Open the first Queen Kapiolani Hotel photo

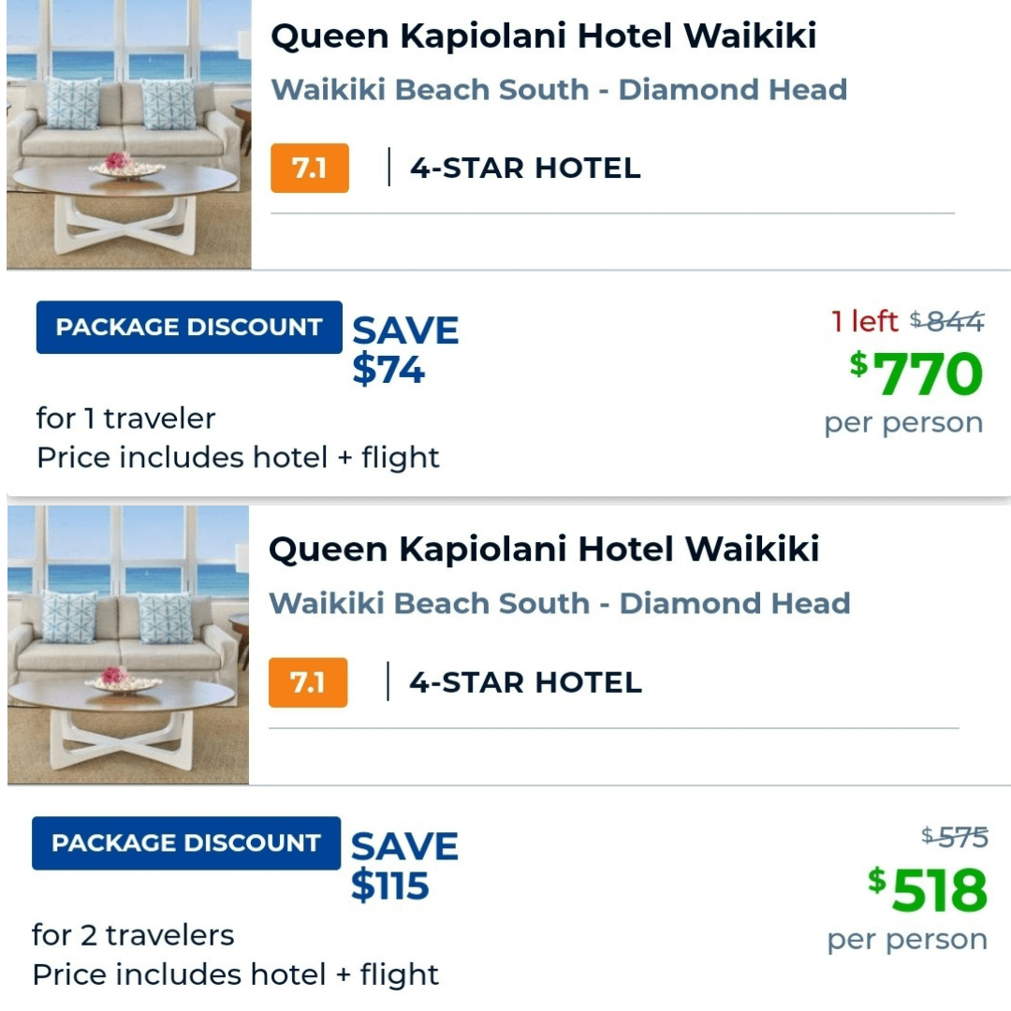tap(129, 134)
